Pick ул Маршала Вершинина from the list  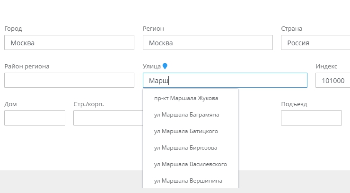188,181
